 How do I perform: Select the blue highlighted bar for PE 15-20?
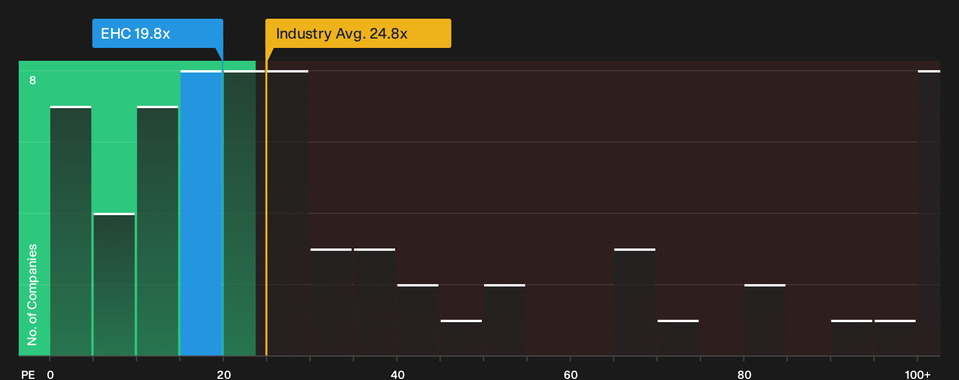click(201, 213)
